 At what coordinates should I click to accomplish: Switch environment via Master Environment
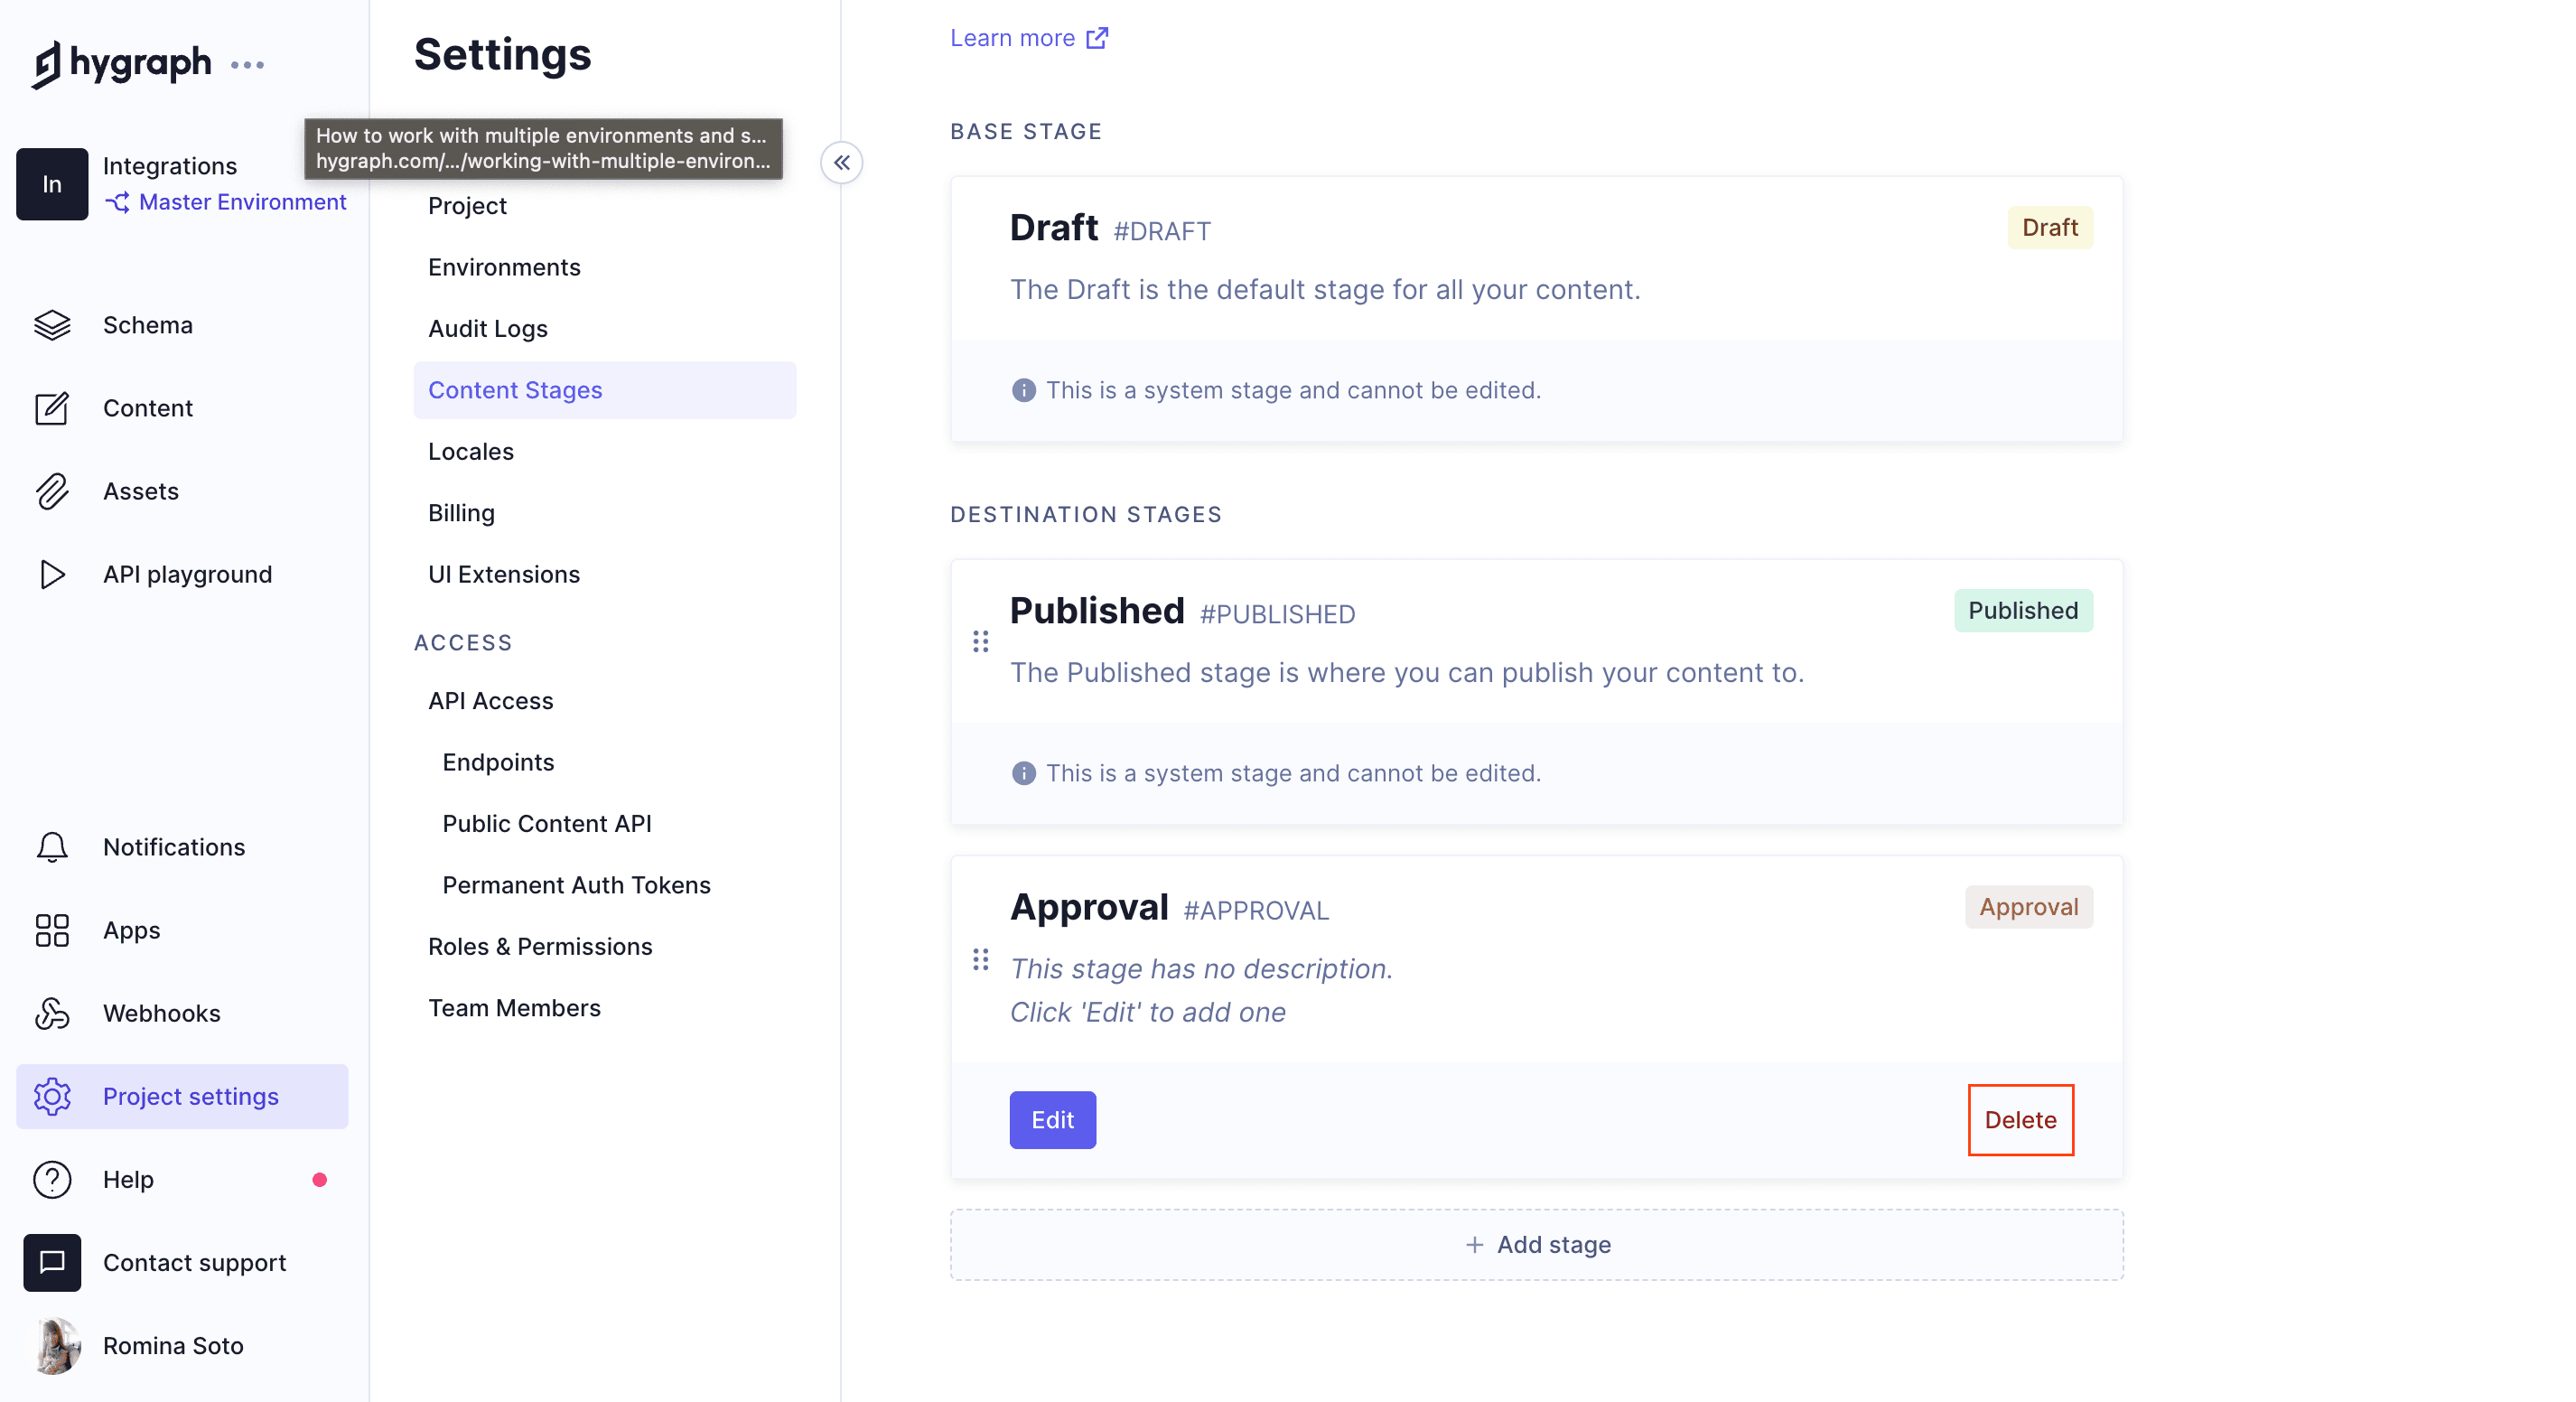pyautogui.click(x=241, y=202)
